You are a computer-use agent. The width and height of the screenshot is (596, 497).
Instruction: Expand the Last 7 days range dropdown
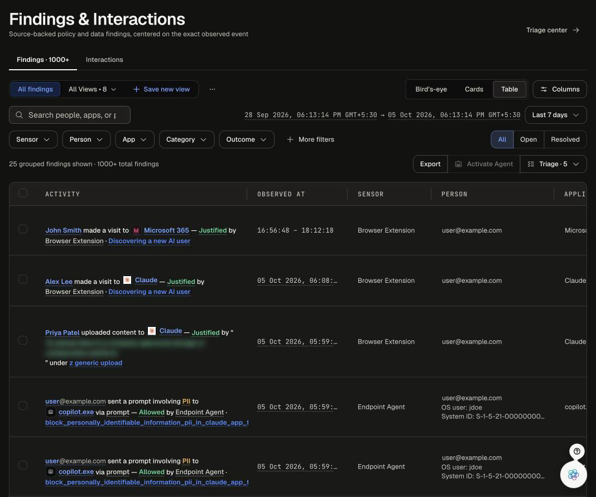coord(556,115)
